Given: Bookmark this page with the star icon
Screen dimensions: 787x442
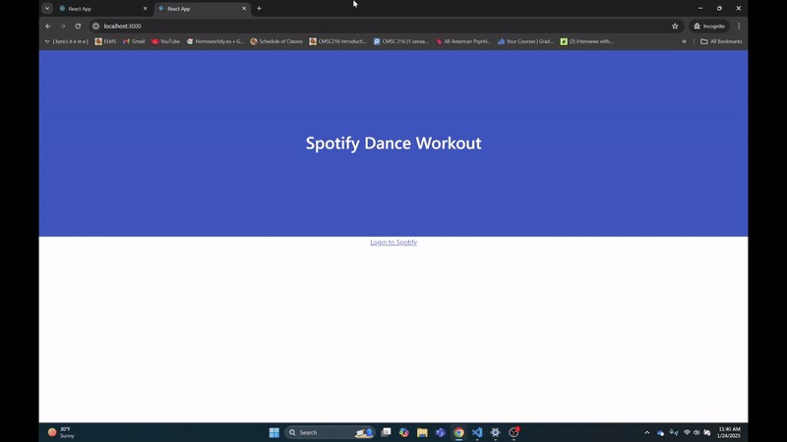Looking at the screenshot, I should (675, 27).
